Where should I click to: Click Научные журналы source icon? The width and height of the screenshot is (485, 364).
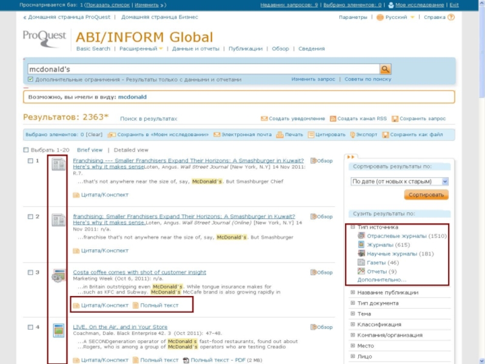[x=361, y=254]
